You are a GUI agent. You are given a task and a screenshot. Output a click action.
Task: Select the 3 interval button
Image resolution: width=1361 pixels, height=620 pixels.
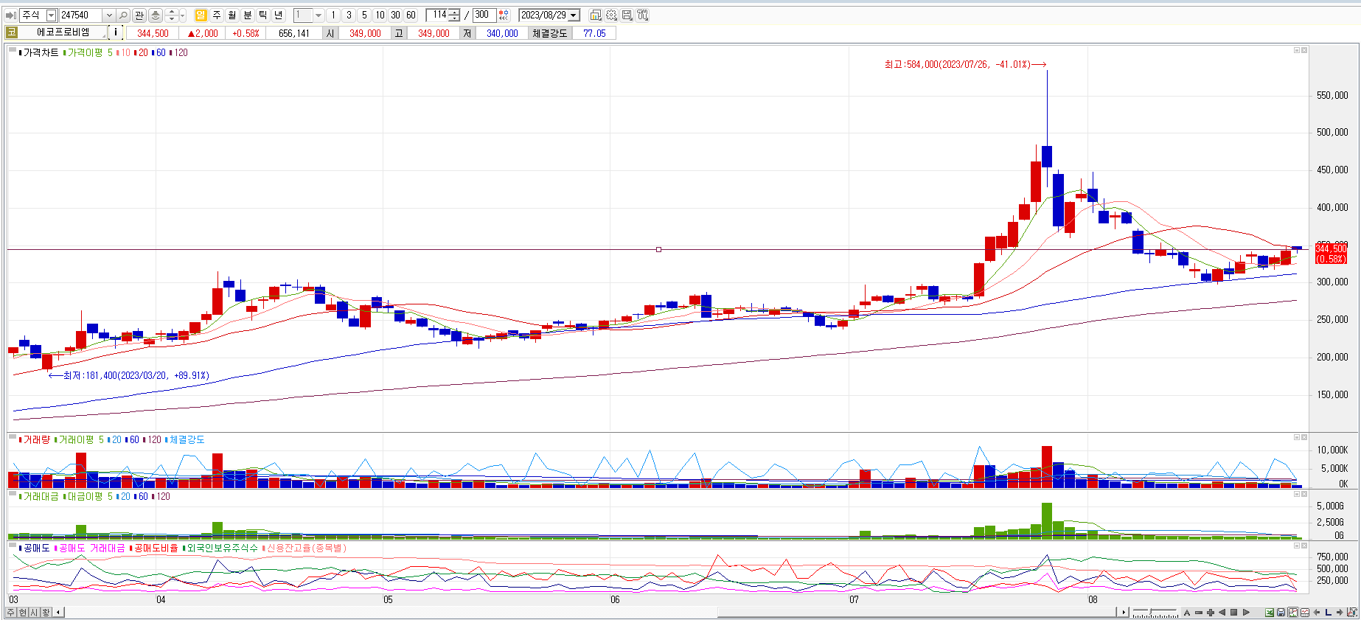tap(349, 15)
